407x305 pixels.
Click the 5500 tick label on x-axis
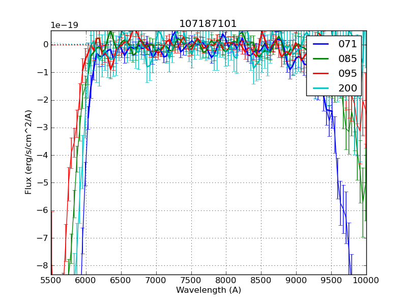[x=51, y=280]
